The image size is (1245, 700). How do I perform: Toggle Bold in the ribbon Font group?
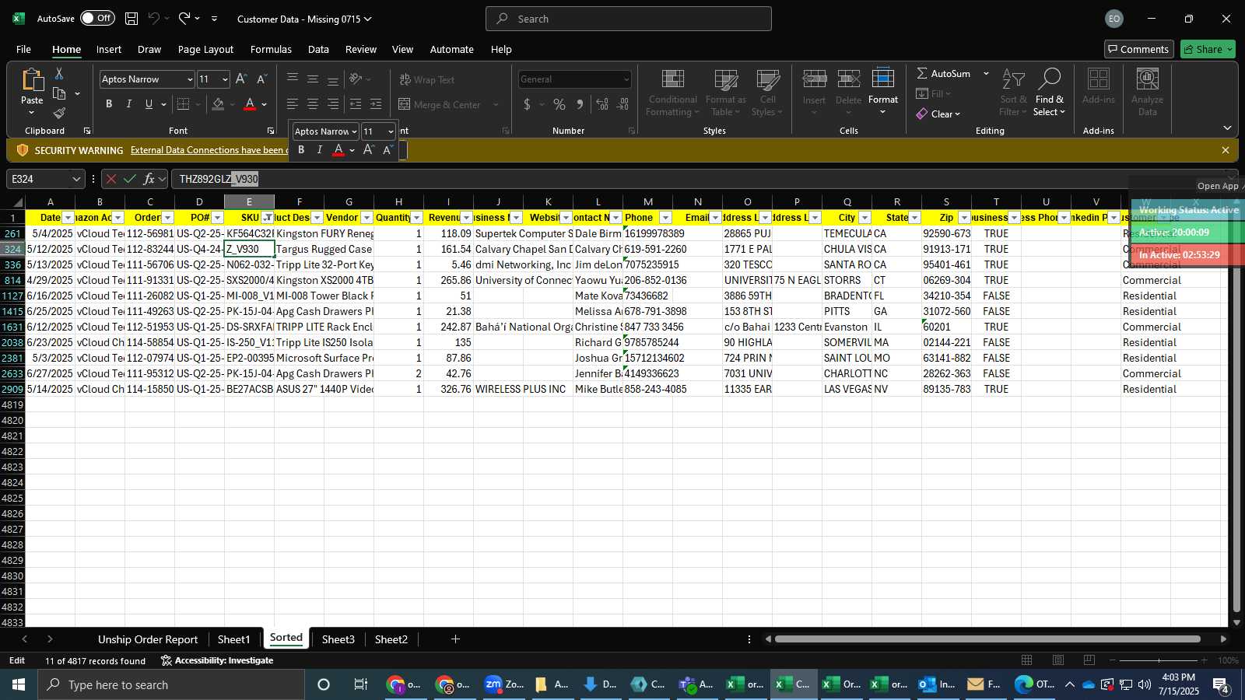point(109,104)
